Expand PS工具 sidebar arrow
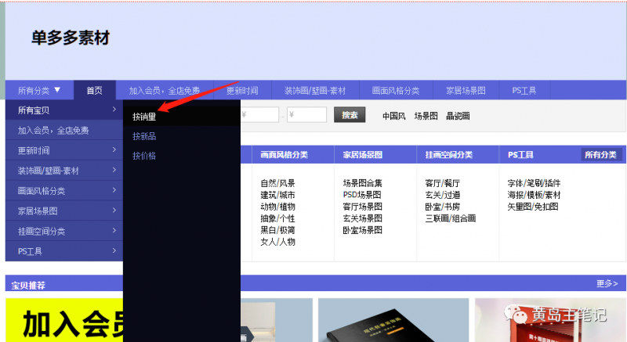The image size is (627, 342). click(x=114, y=250)
